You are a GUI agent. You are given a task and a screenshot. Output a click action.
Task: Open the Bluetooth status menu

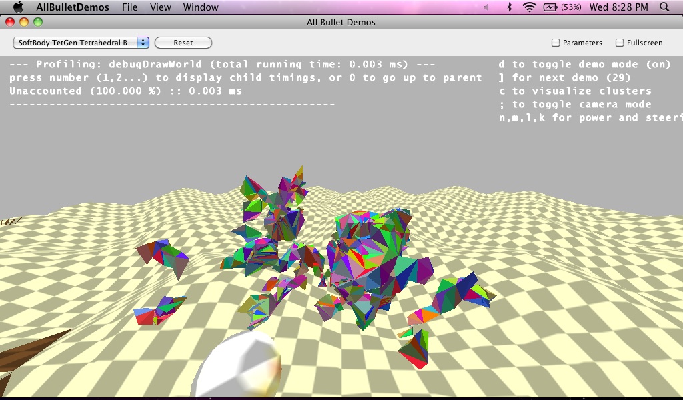[x=509, y=7]
